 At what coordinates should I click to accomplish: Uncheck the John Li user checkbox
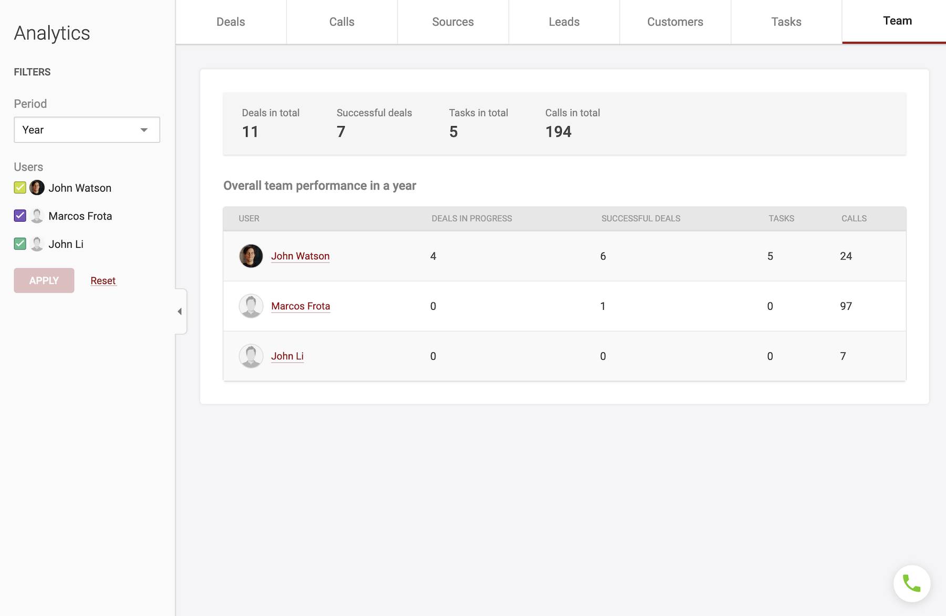pyautogui.click(x=20, y=244)
